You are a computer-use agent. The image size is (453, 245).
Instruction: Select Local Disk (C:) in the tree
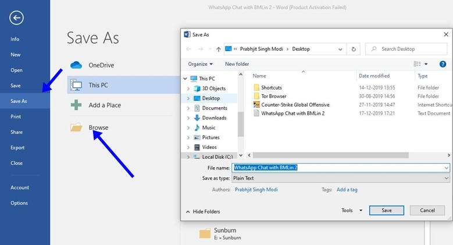[x=217, y=157]
